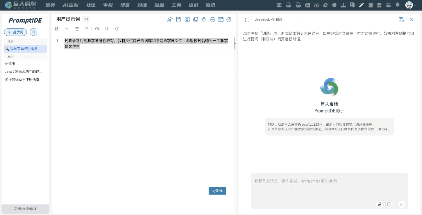Open the notebook icon in top bar
This screenshot has height=215, width=422.
point(370,5)
